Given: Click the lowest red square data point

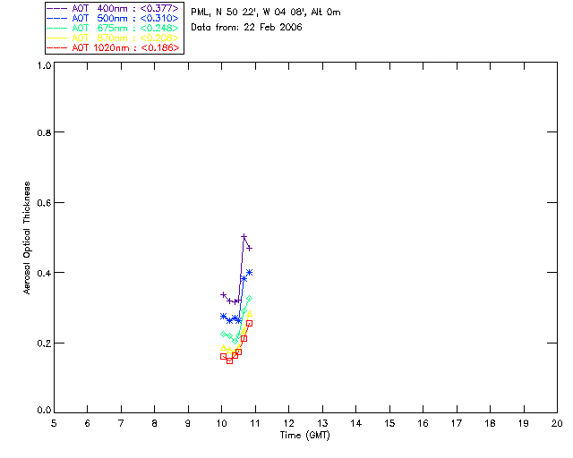Looking at the screenshot, I should click(229, 360).
